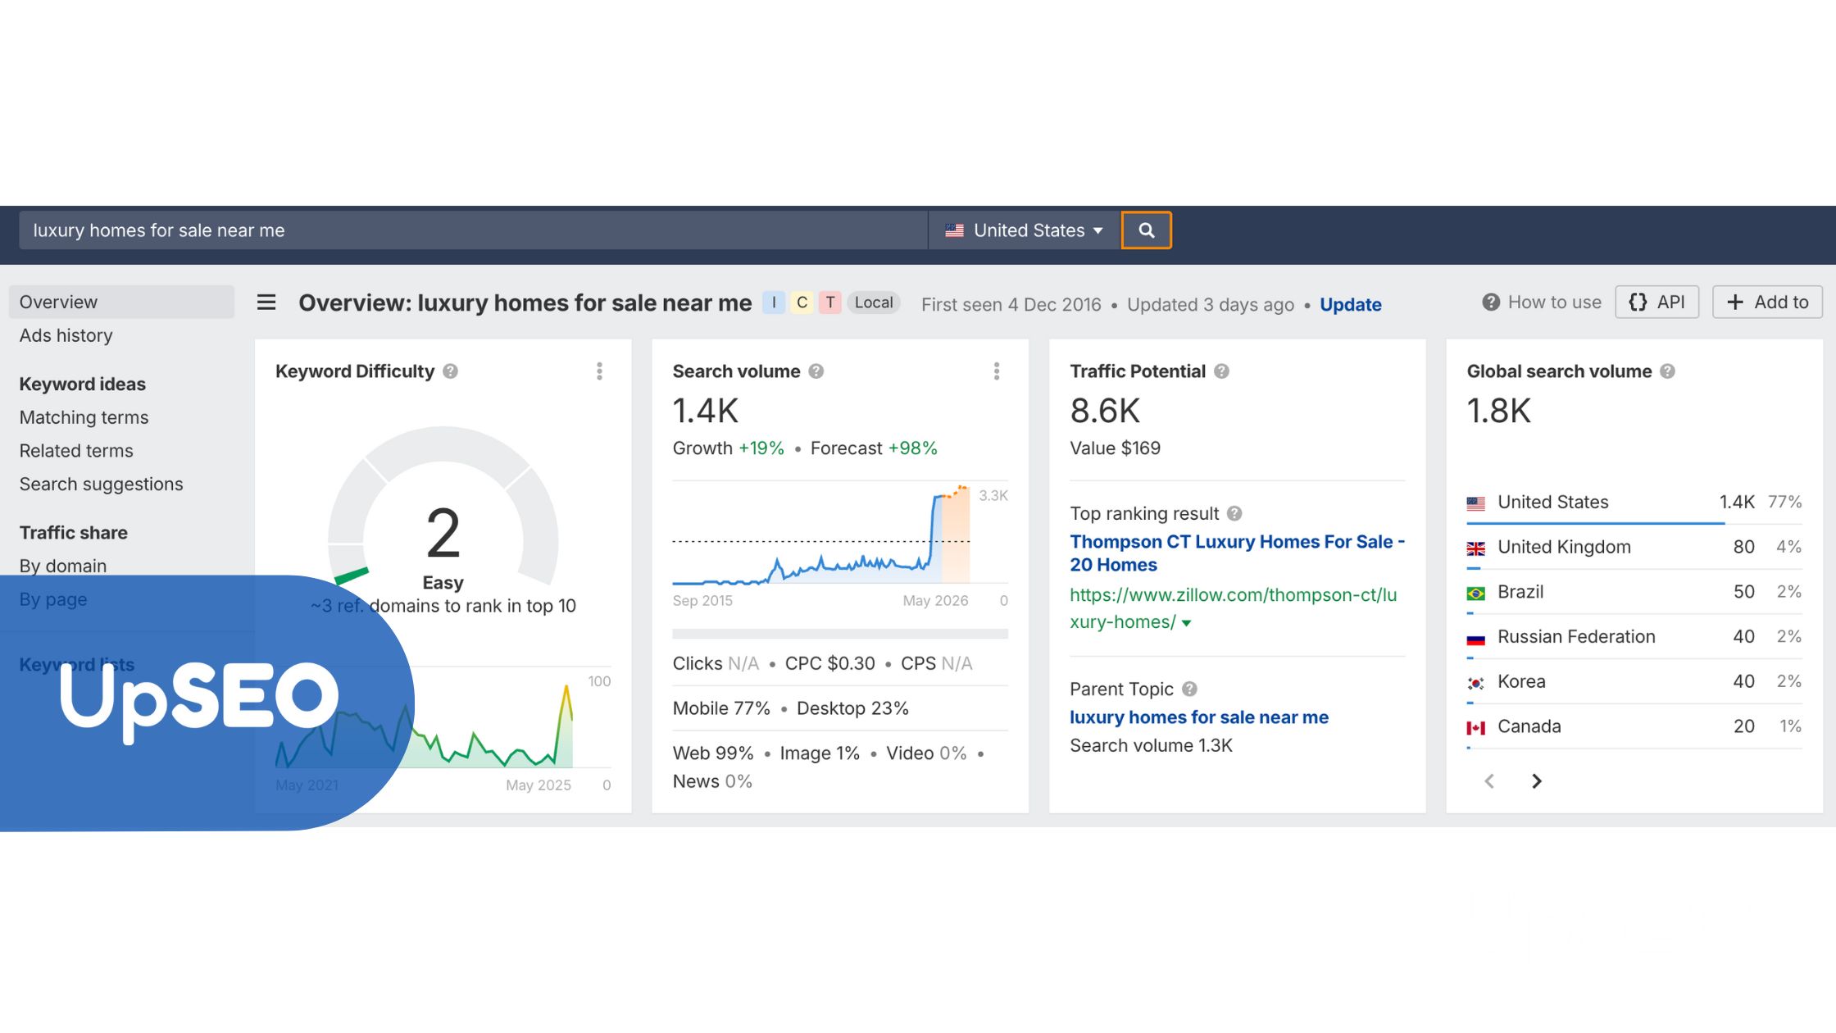Image resolution: width=1836 pixels, height=1033 pixels.
Task: Click the United States 77% share
Action: pos(1784,502)
